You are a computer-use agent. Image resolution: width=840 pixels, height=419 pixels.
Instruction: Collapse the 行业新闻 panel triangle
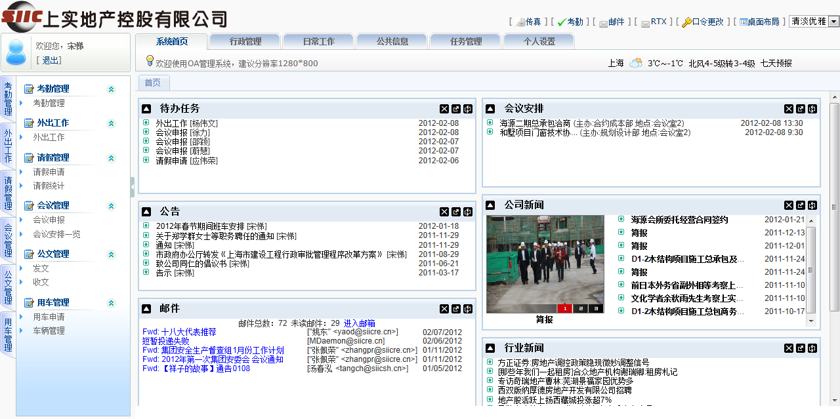[x=490, y=348]
